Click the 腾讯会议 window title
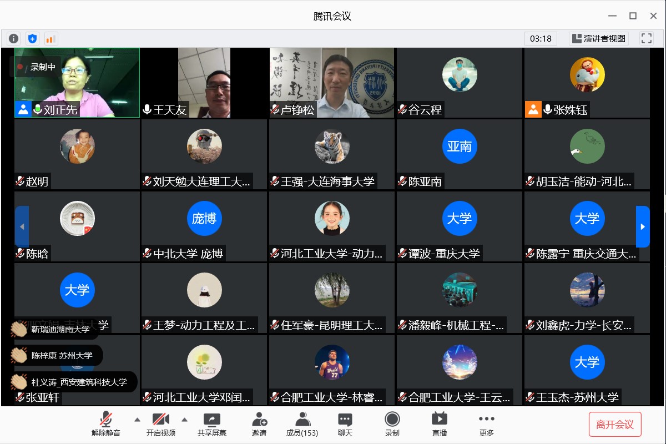 (332, 16)
